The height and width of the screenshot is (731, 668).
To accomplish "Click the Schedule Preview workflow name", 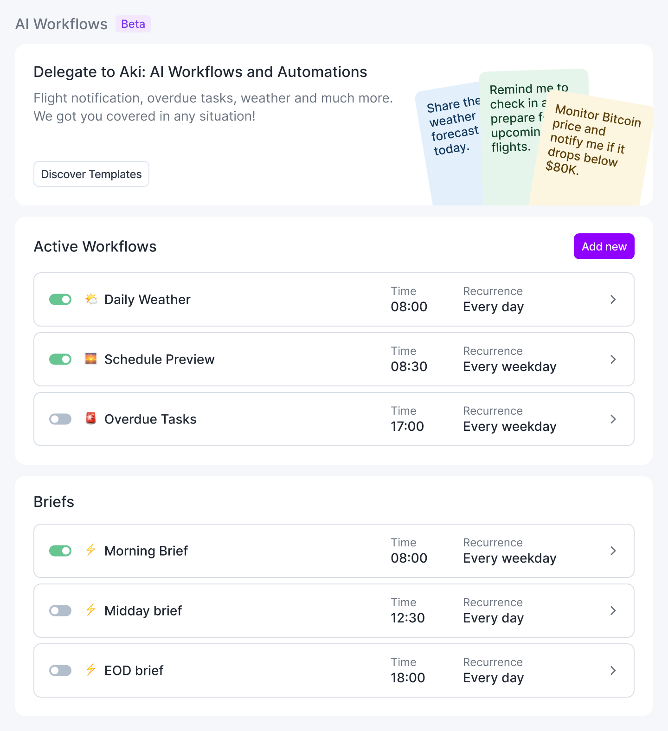I will [x=160, y=359].
